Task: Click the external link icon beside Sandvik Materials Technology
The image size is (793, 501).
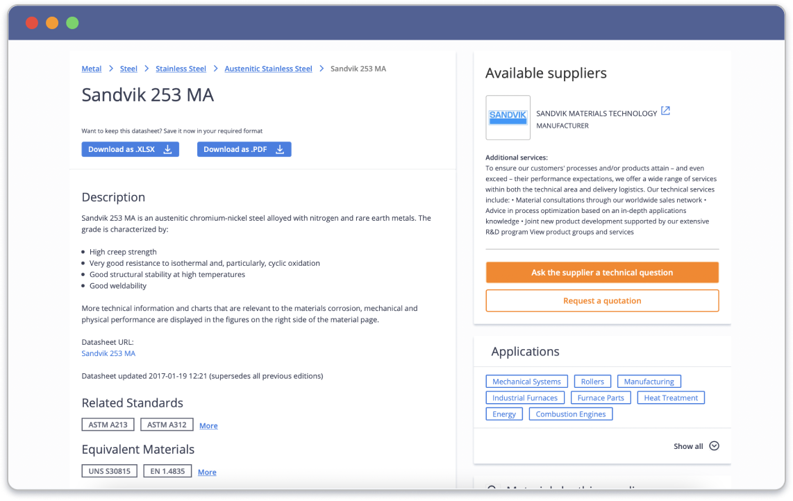Action: (x=665, y=111)
